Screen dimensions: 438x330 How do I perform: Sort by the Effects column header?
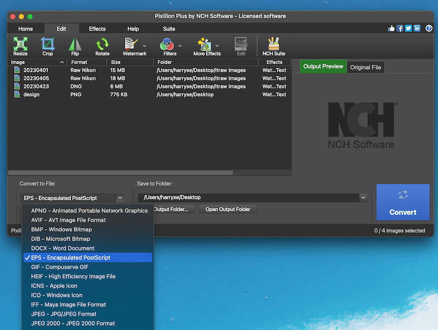click(x=274, y=62)
